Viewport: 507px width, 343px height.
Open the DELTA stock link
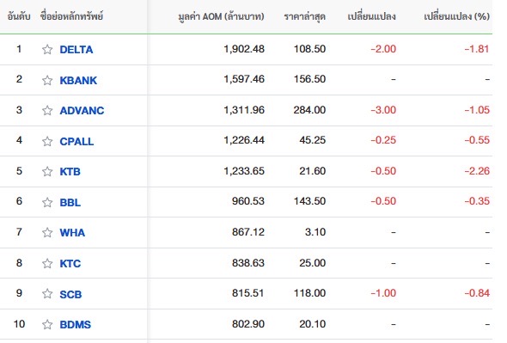click(x=76, y=50)
